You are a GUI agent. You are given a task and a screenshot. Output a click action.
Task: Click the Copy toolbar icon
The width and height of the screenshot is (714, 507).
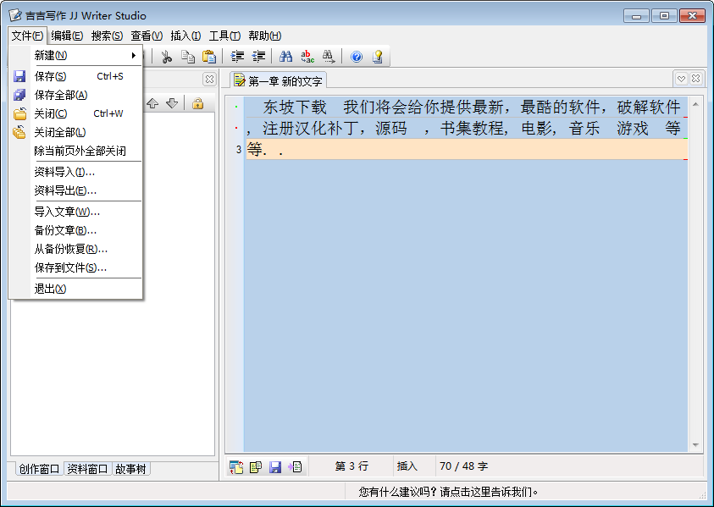click(x=188, y=57)
